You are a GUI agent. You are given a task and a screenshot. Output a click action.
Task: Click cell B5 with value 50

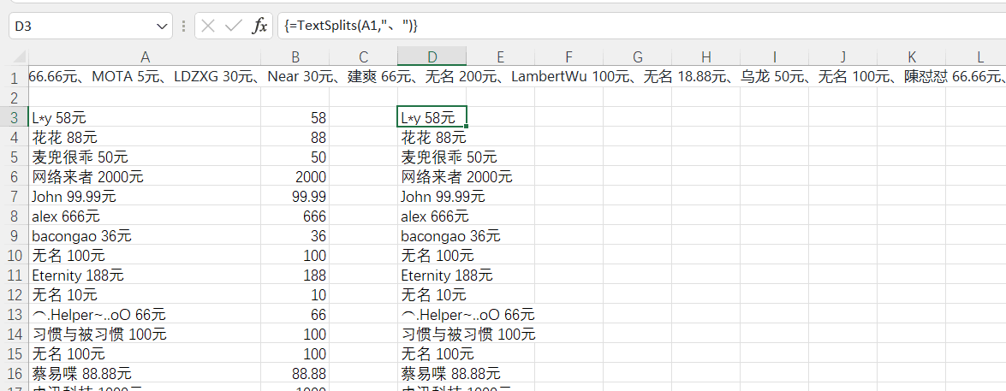pos(295,157)
